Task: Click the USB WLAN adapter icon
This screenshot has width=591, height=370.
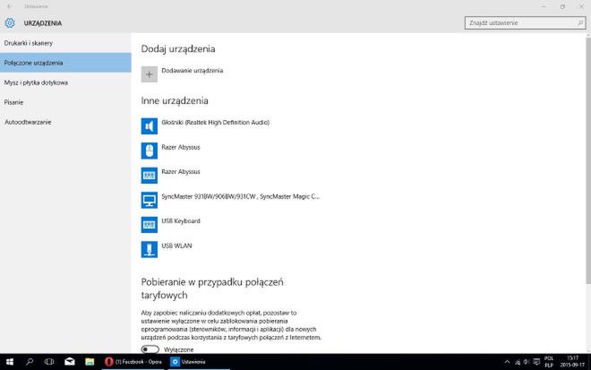Action: tap(150, 249)
